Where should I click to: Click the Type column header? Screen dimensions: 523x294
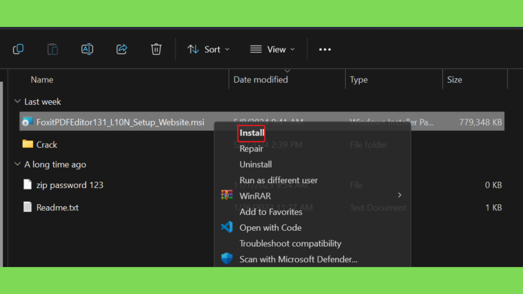click(x=359, y=80)
